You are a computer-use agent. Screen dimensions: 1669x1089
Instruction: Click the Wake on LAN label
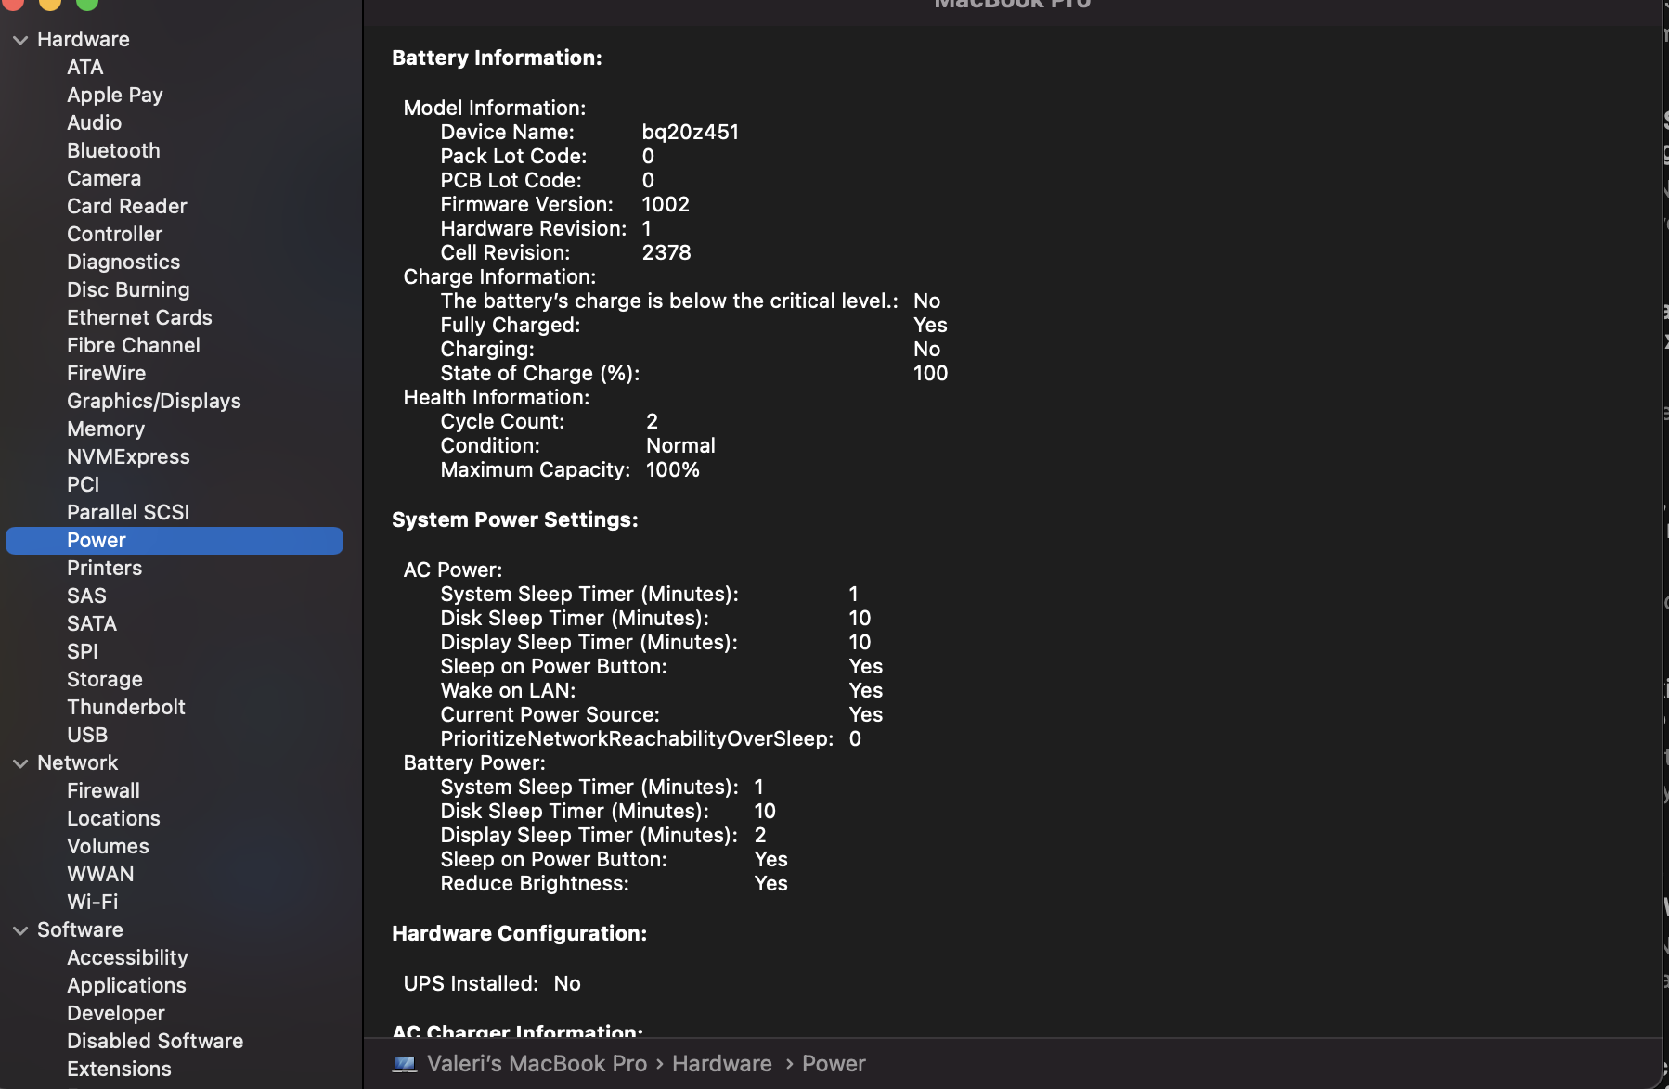point(508,690)
